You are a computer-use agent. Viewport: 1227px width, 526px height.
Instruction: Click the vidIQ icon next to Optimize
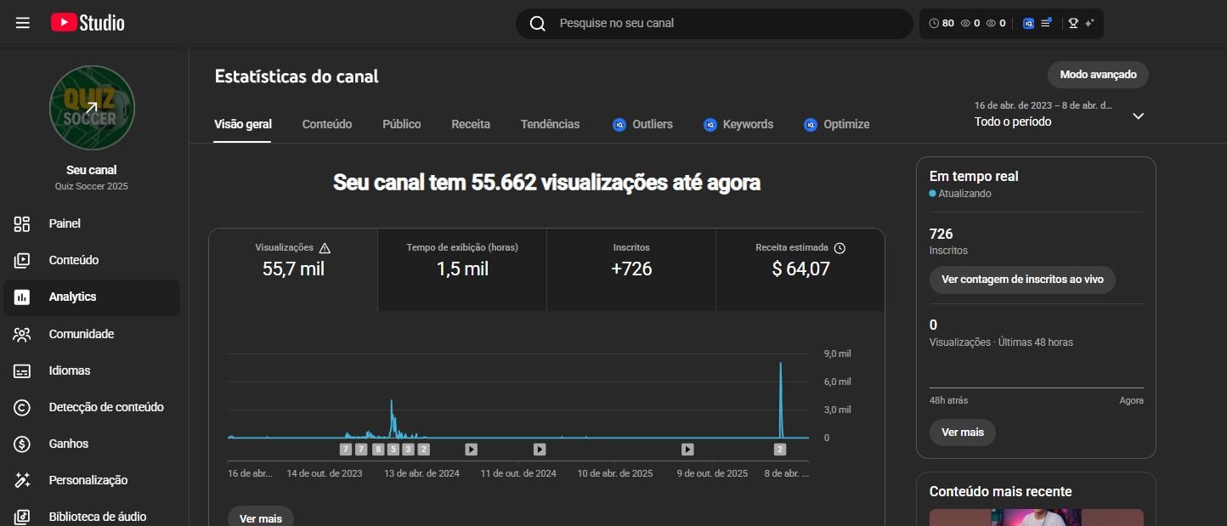[x=811, y=125]
